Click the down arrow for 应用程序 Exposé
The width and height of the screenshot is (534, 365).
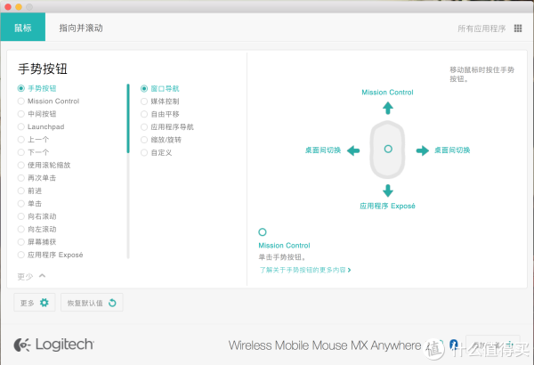point(388,191)
